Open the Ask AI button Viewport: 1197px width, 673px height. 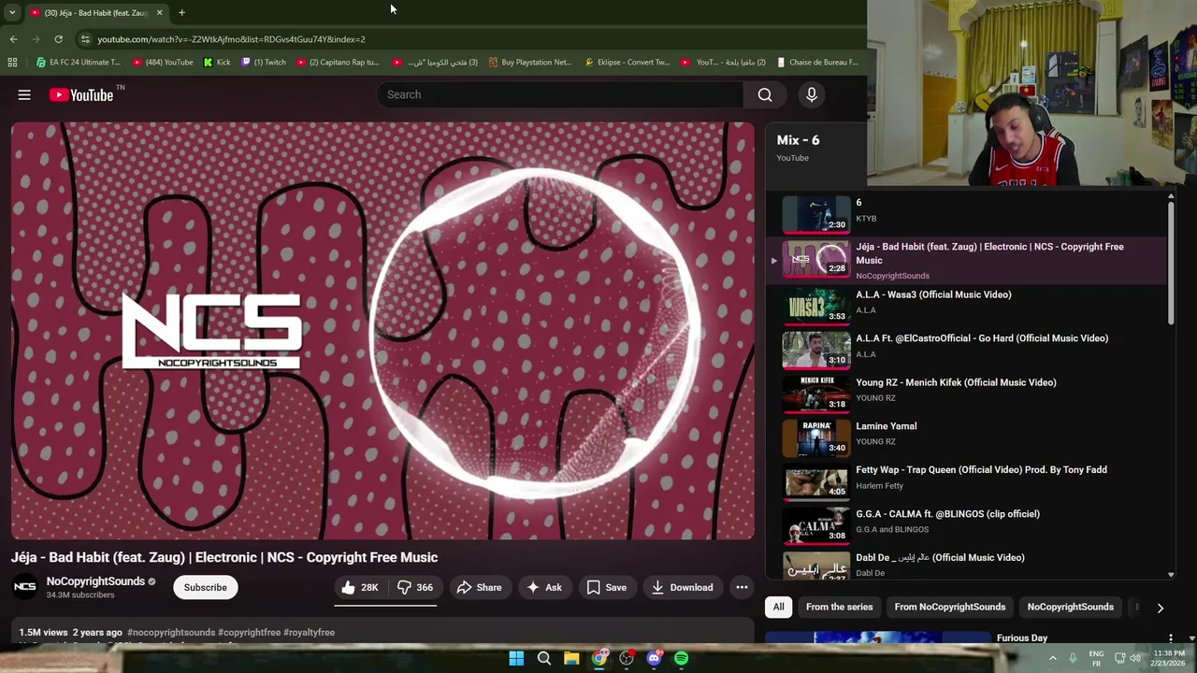point(544,587)
